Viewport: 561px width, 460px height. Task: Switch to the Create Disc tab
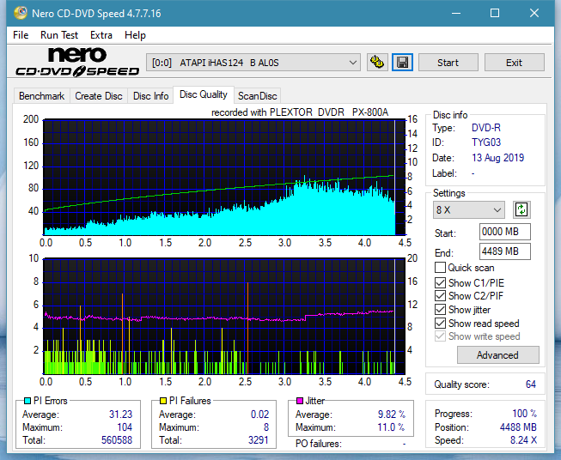tap(99, 96)
